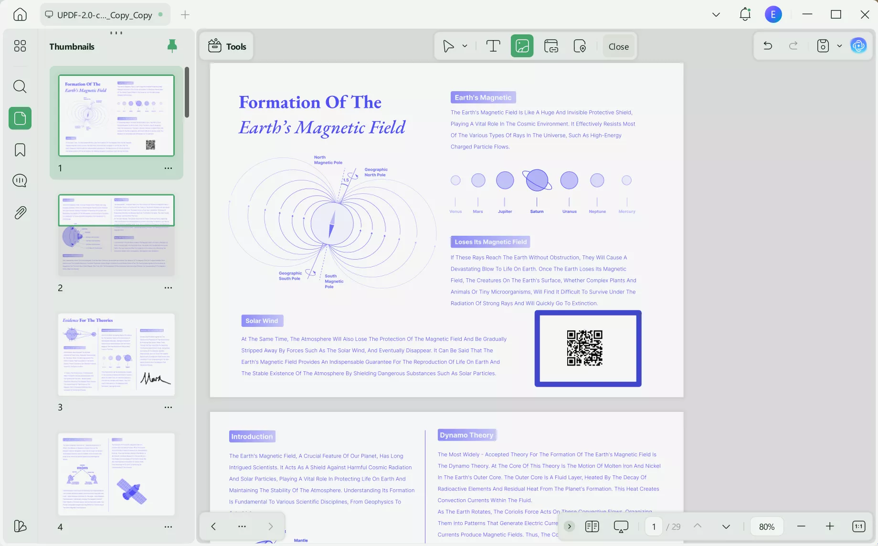Open the Attachments paperclip panel

(x=20, y=212)
